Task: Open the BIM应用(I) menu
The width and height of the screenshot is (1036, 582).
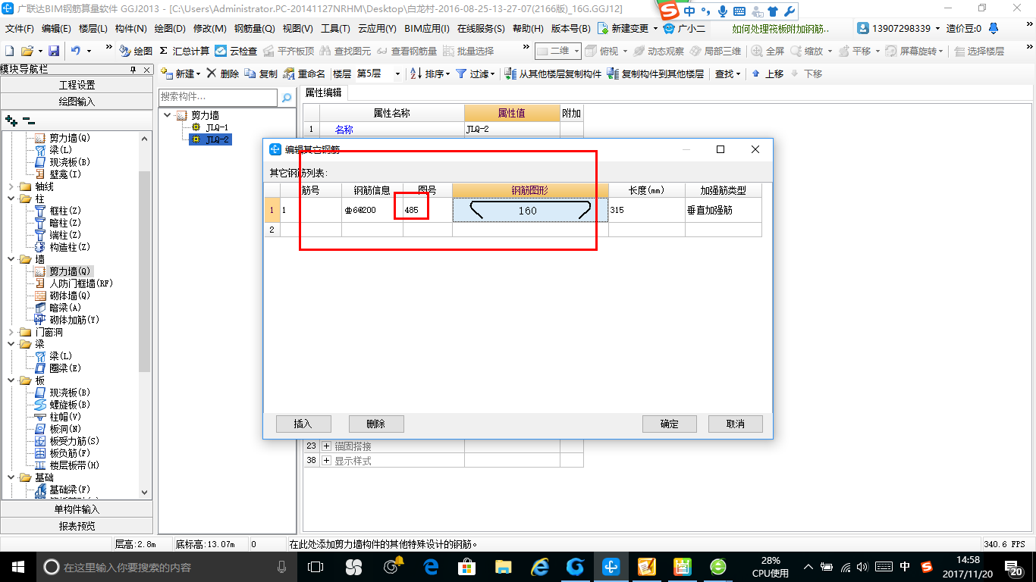Action: [427, 29]
